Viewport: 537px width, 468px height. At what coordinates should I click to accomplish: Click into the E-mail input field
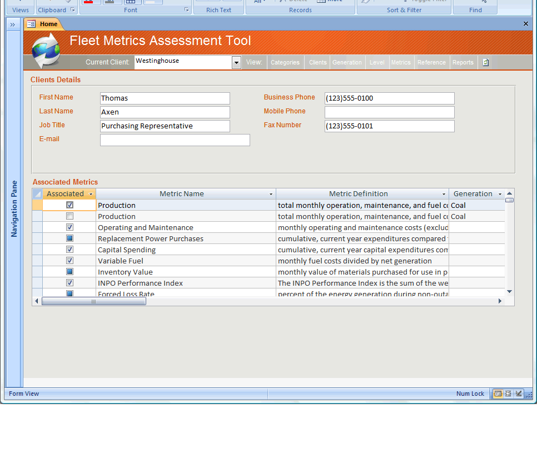[x=175, y=140]
